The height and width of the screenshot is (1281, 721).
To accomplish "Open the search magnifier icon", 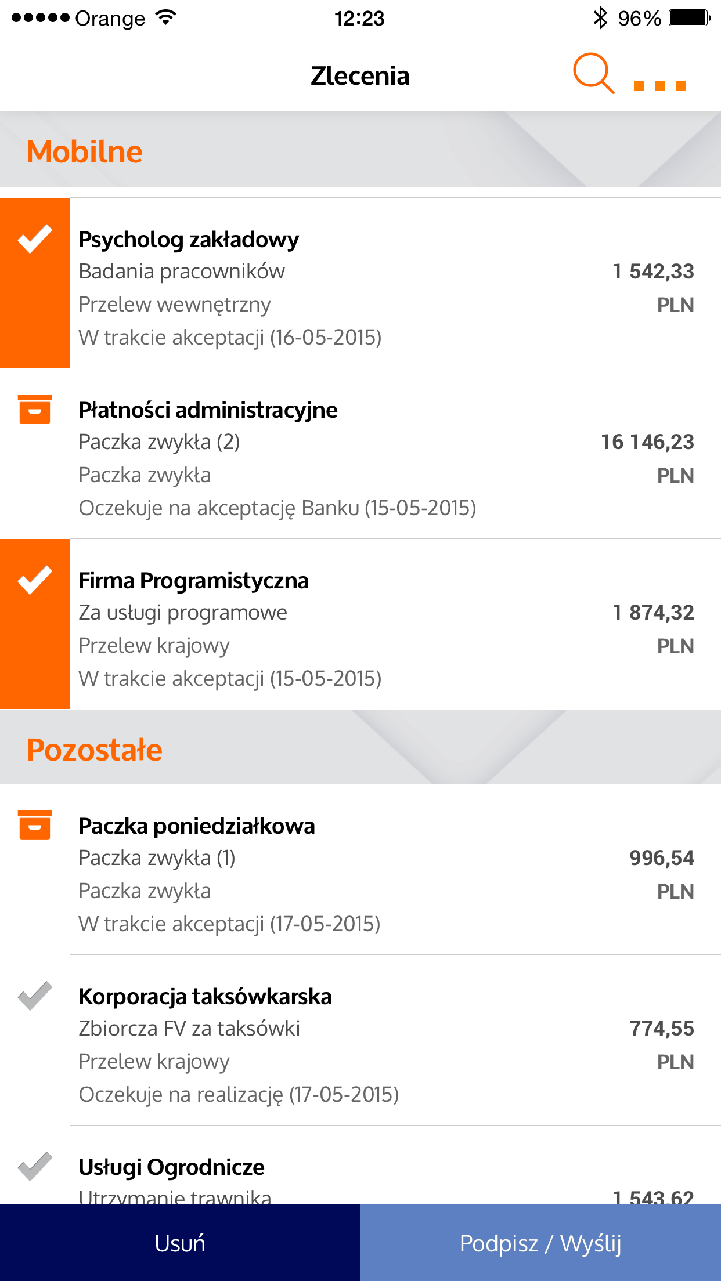I will 593,74.
